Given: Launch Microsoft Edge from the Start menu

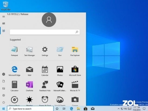Looking at the screenshot, I should pyautogui.click(x=15, y=71).
